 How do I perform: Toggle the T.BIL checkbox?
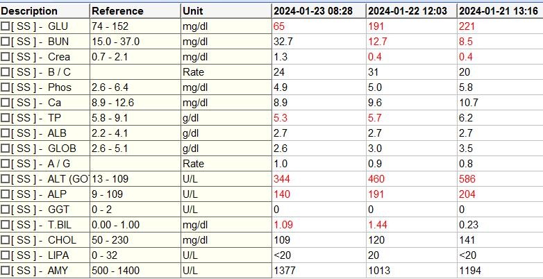pos(5,225)
